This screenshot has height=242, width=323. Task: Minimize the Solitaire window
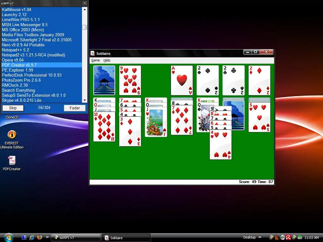[248, 52]
